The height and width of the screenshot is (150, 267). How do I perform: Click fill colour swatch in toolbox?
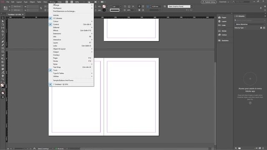click(2, 85)
